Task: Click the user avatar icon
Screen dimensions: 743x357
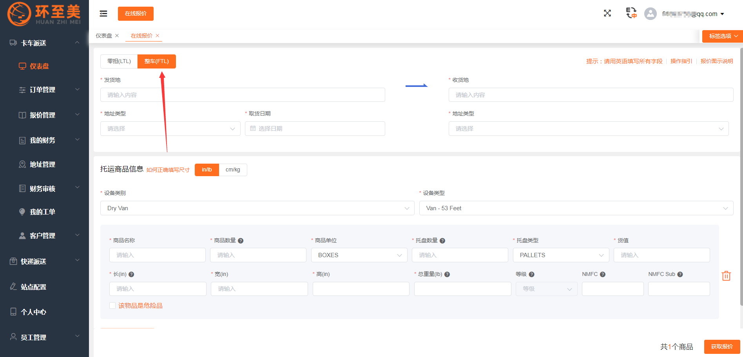Action: [650, 14]
